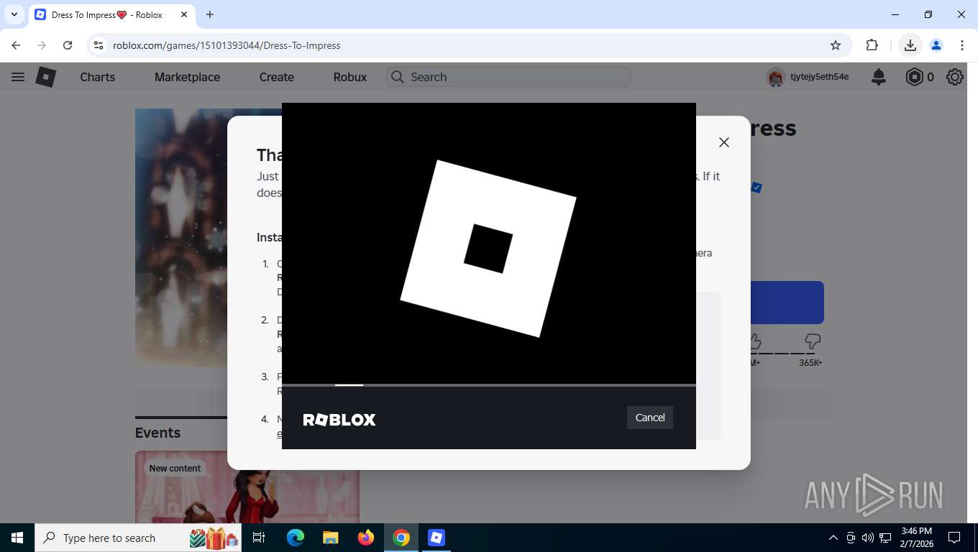The image size is (978, 552).
Task: Launch Microsoft Edge from taskbar
Action: click(x=295, y=538)
